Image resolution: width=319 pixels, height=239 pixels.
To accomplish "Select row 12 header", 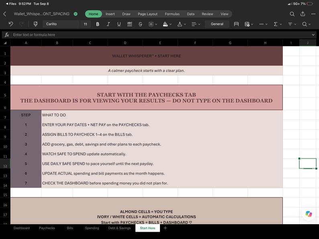I will 5,164.
